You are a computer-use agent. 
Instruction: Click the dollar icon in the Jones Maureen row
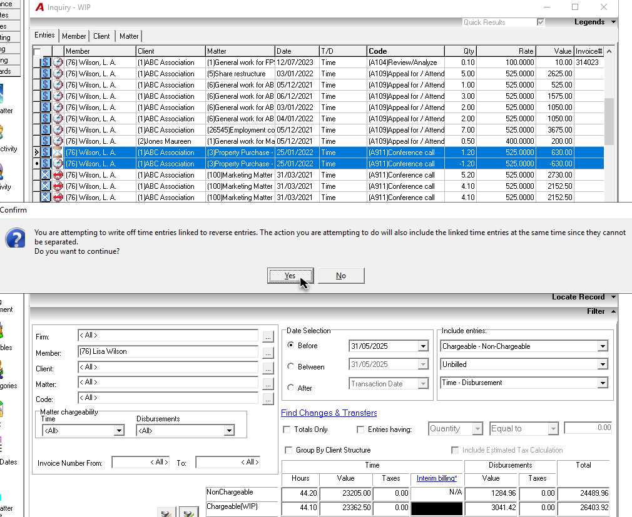(x=46, y=141)
